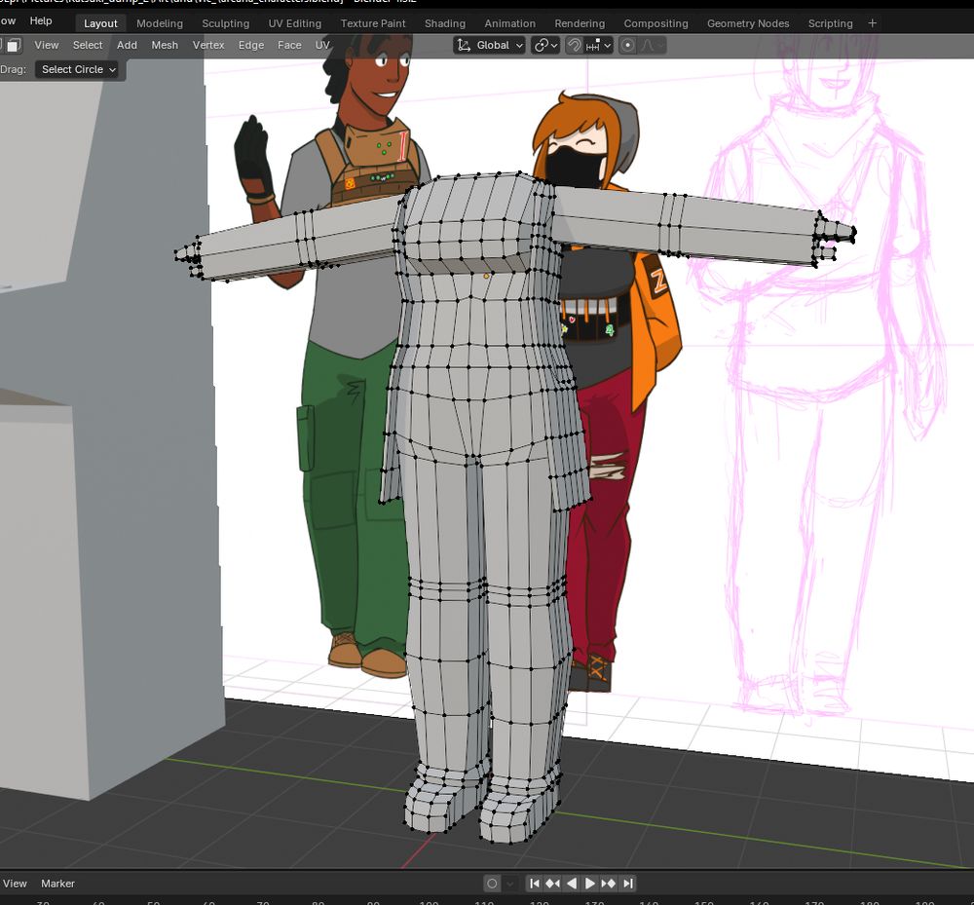Play the animation in reverse
The height and width of the screenshot is (905, 974).
tap(571, 884)
